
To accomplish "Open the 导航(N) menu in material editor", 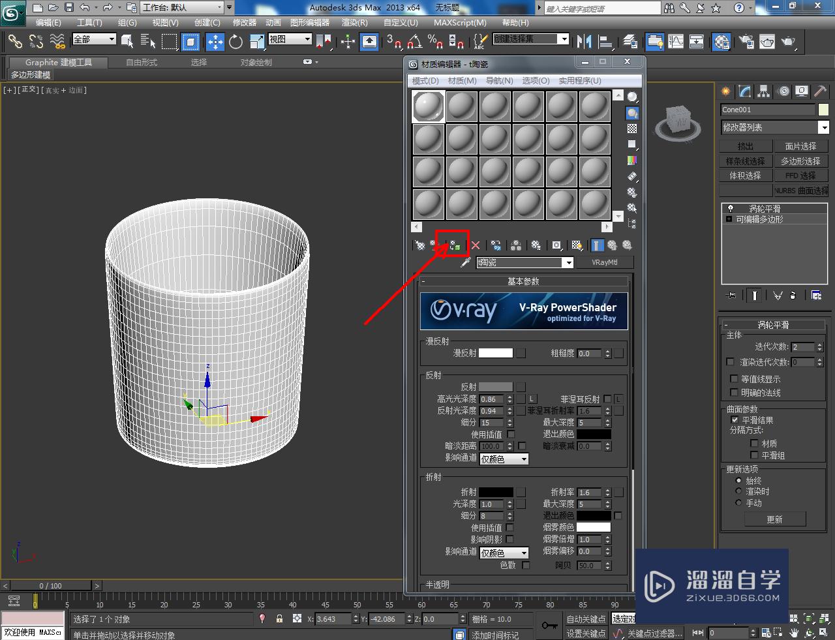I will coord(499,80).
